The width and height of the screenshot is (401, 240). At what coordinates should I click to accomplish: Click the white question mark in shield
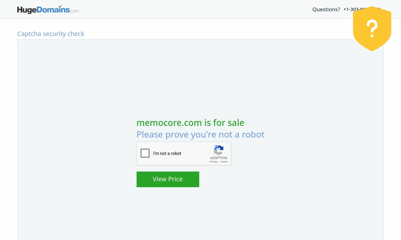coord(372,28)
